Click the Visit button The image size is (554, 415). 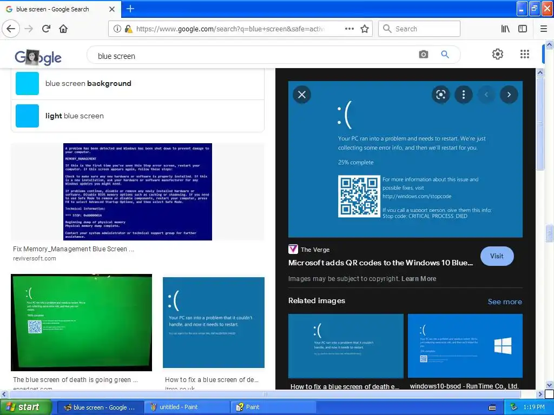[497, 256]
